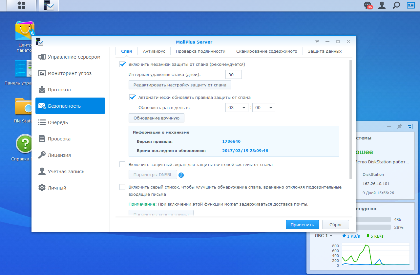420x275 pixels.
Task: Click the network traffic graph in the widget
Action: 376,254
